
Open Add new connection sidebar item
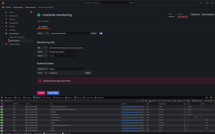[17, 37]
